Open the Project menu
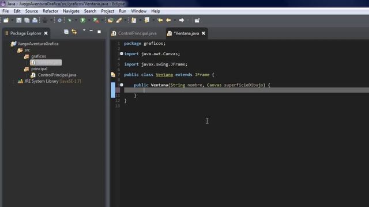 [108, 11]
